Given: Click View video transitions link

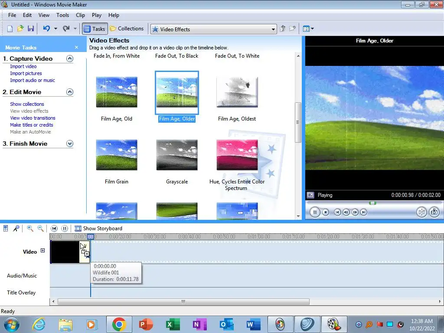Looking at the screenshot, I should (33, 118).
